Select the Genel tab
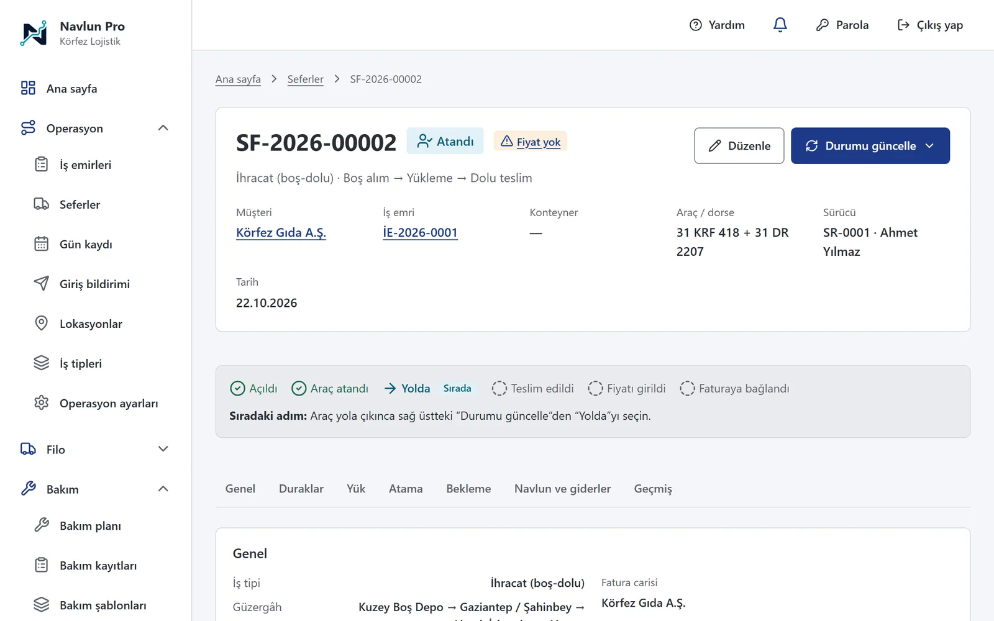 [240, 489]
